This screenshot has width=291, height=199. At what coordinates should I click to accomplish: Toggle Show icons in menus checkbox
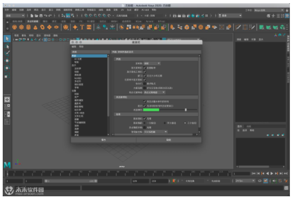click(x=144, y=80)
